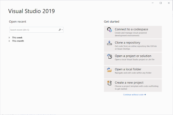Select the This month label

pos(18,41)
